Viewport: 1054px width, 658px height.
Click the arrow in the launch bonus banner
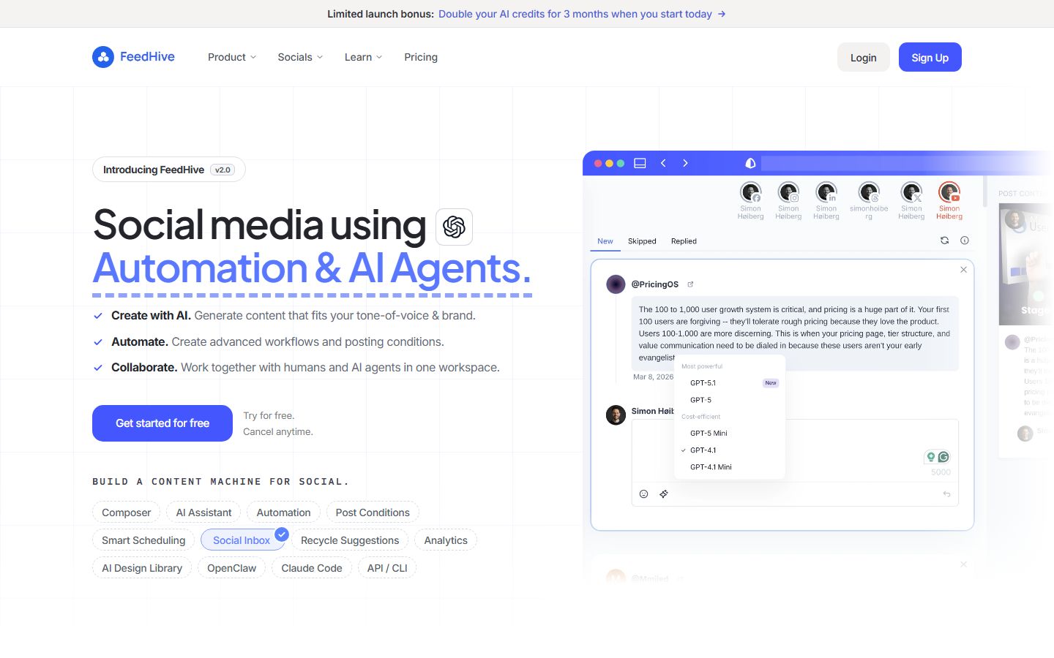click(x=722, y=14)
